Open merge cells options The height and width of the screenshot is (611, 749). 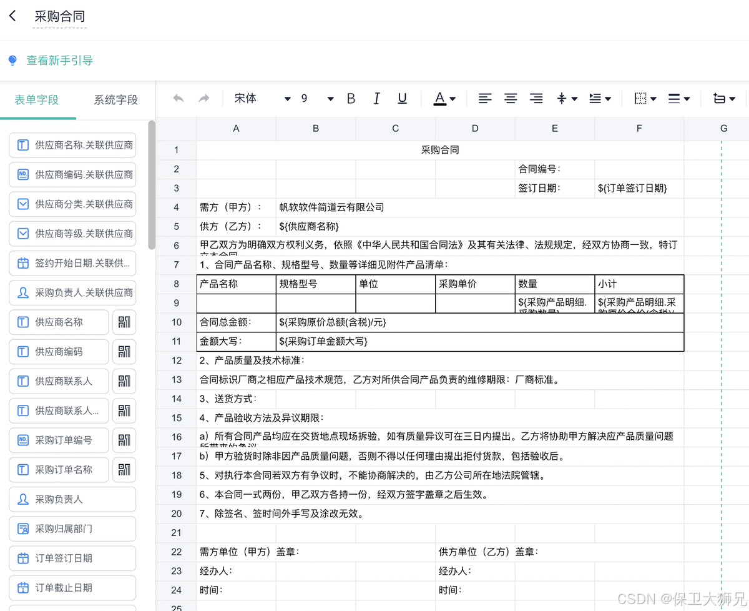(x=719, y=99)
